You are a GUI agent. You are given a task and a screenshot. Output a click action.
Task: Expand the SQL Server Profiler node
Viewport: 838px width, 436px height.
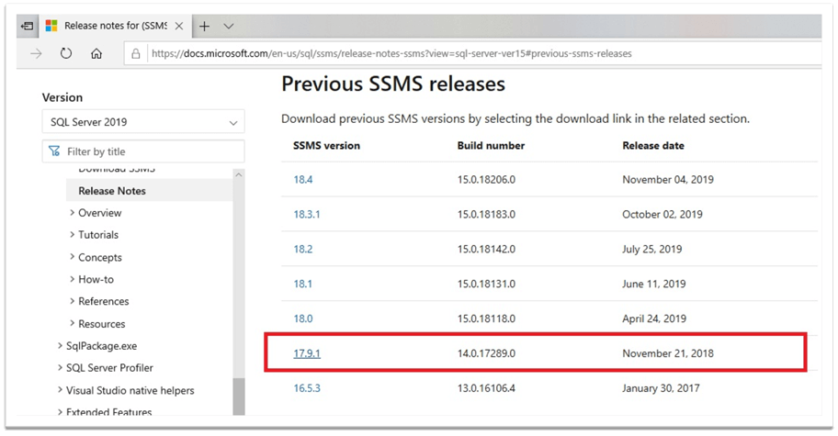point(60,368)
